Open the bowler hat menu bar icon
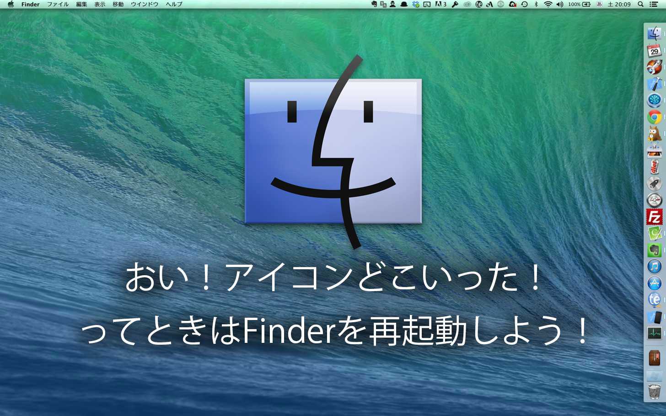The height and width of the screenshot is (416, 666). pos(404,4)
